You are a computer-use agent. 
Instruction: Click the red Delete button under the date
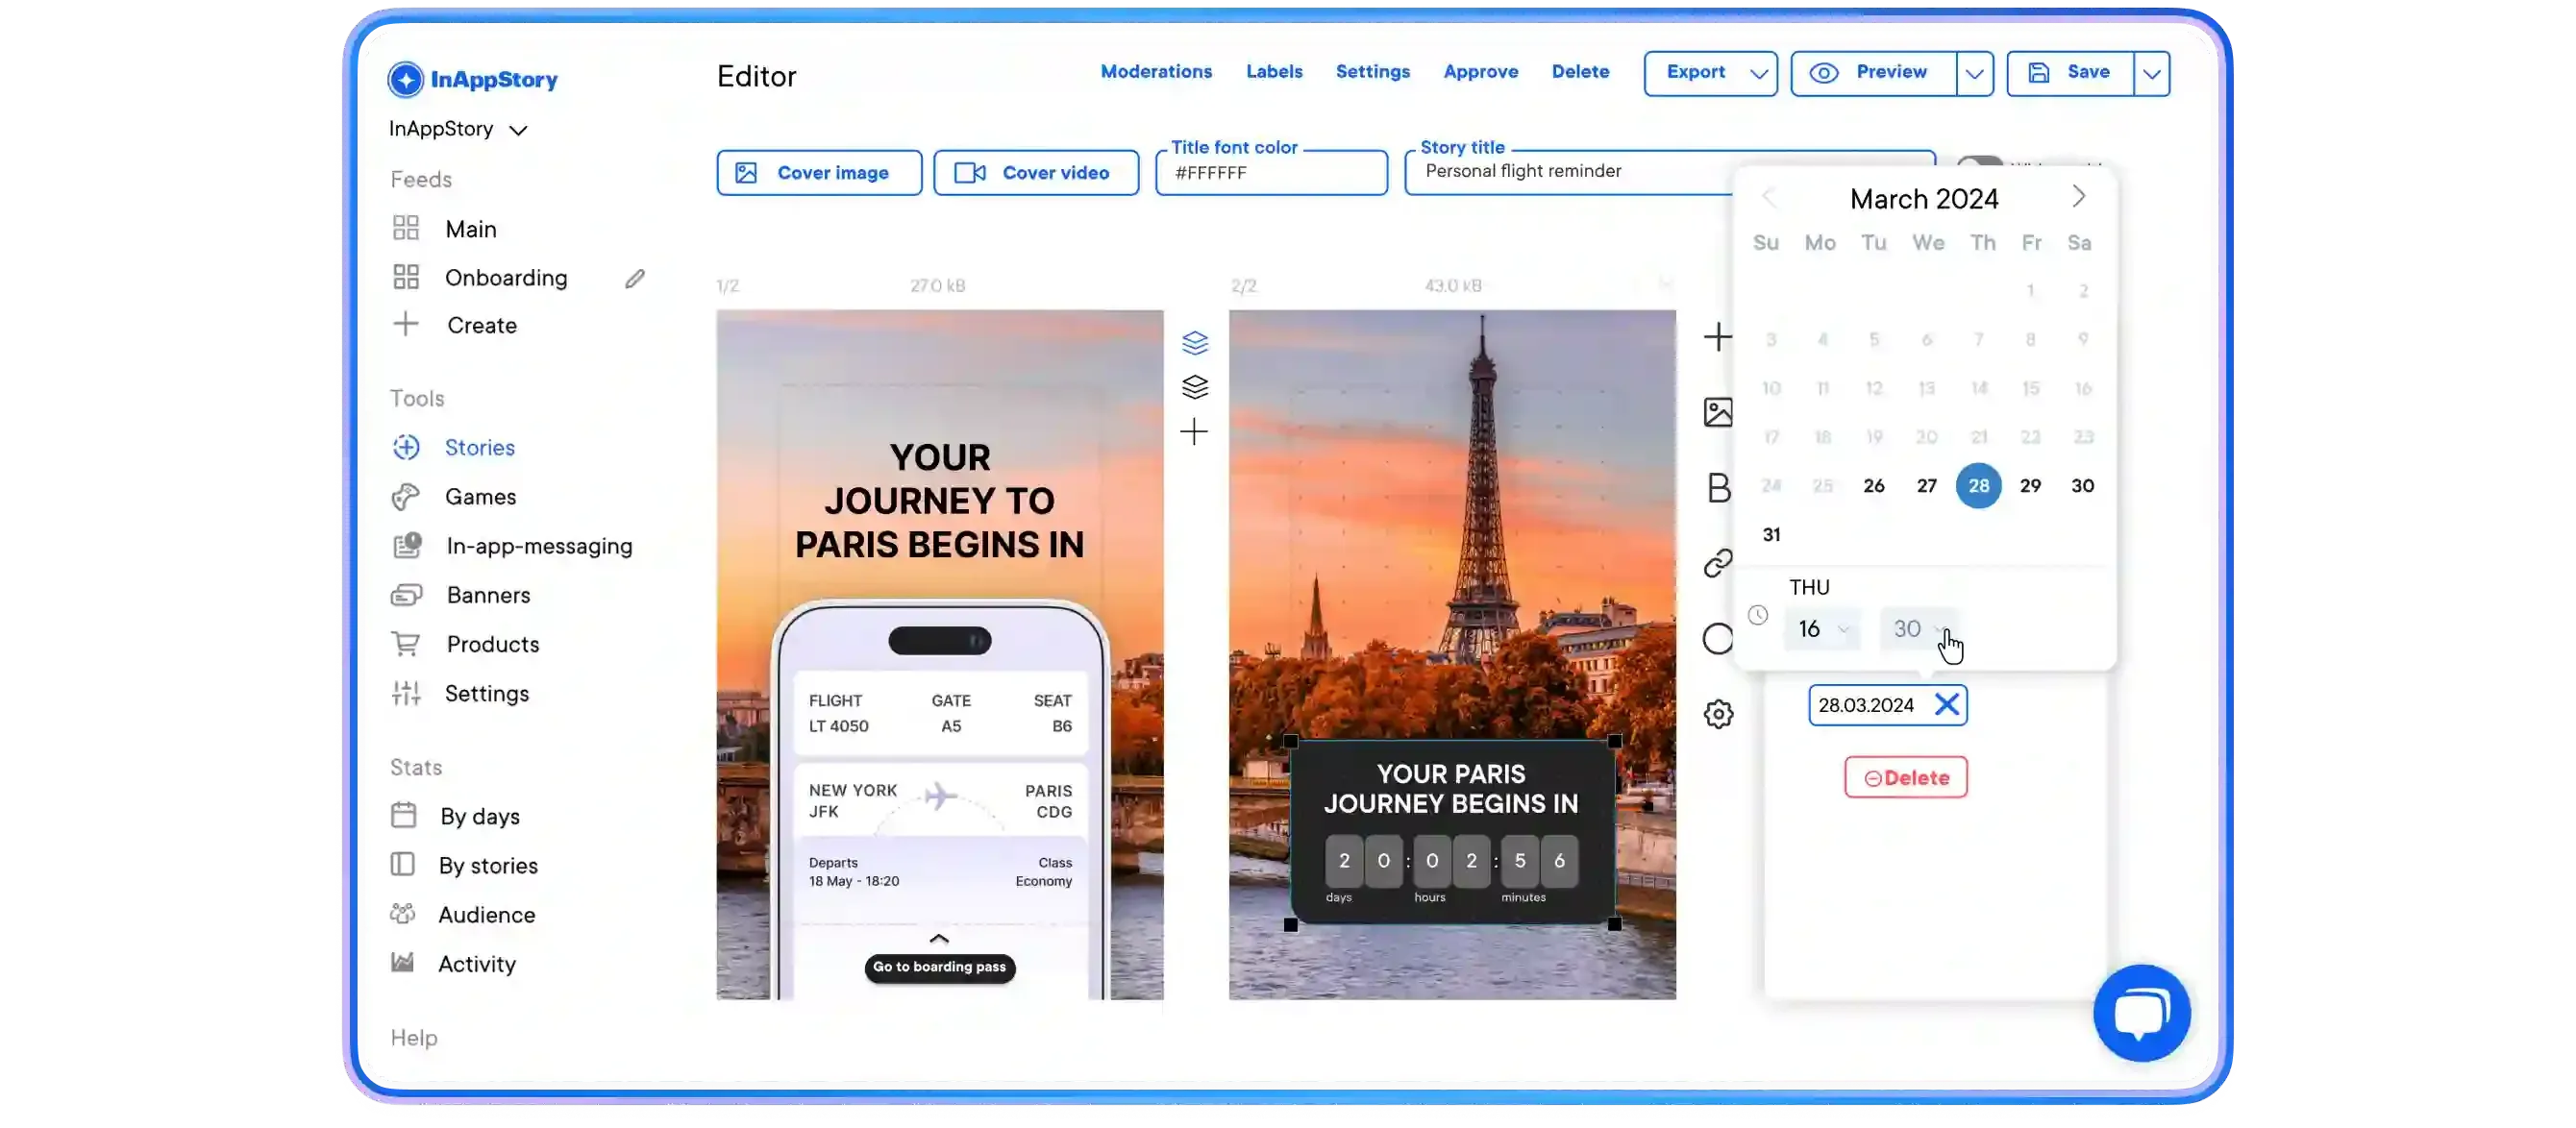[x=1905, y=777]
